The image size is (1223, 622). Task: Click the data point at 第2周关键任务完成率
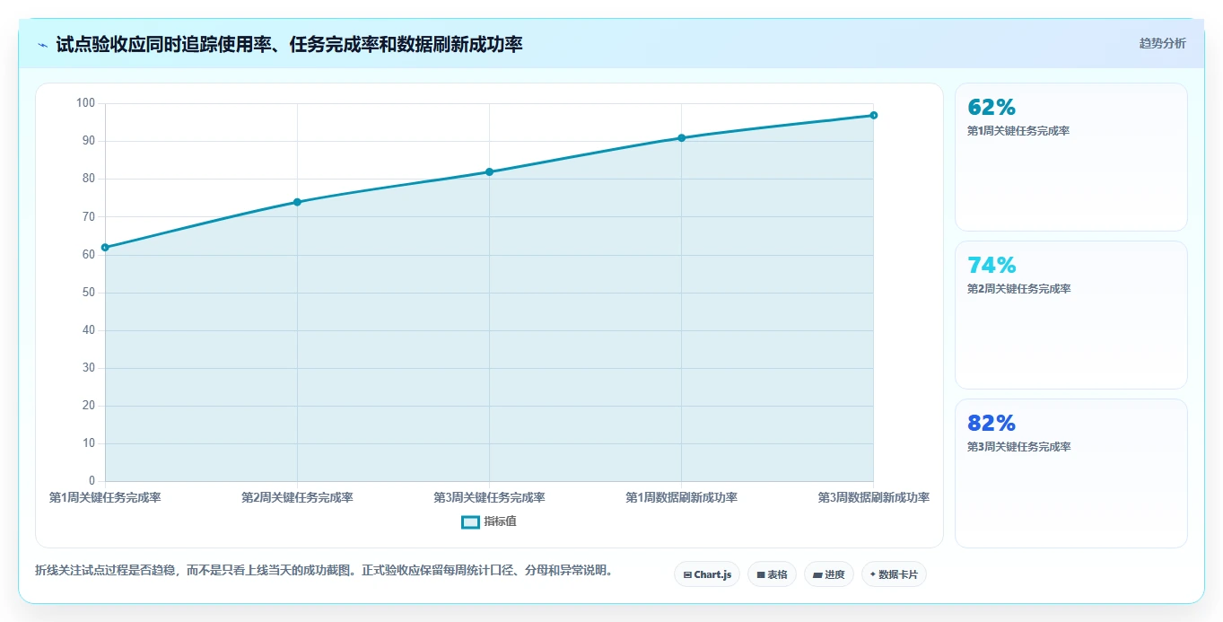pos(297,202)
